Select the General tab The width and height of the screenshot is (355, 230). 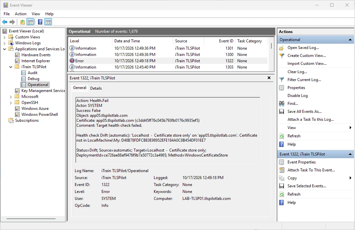(x=80, y=88)
